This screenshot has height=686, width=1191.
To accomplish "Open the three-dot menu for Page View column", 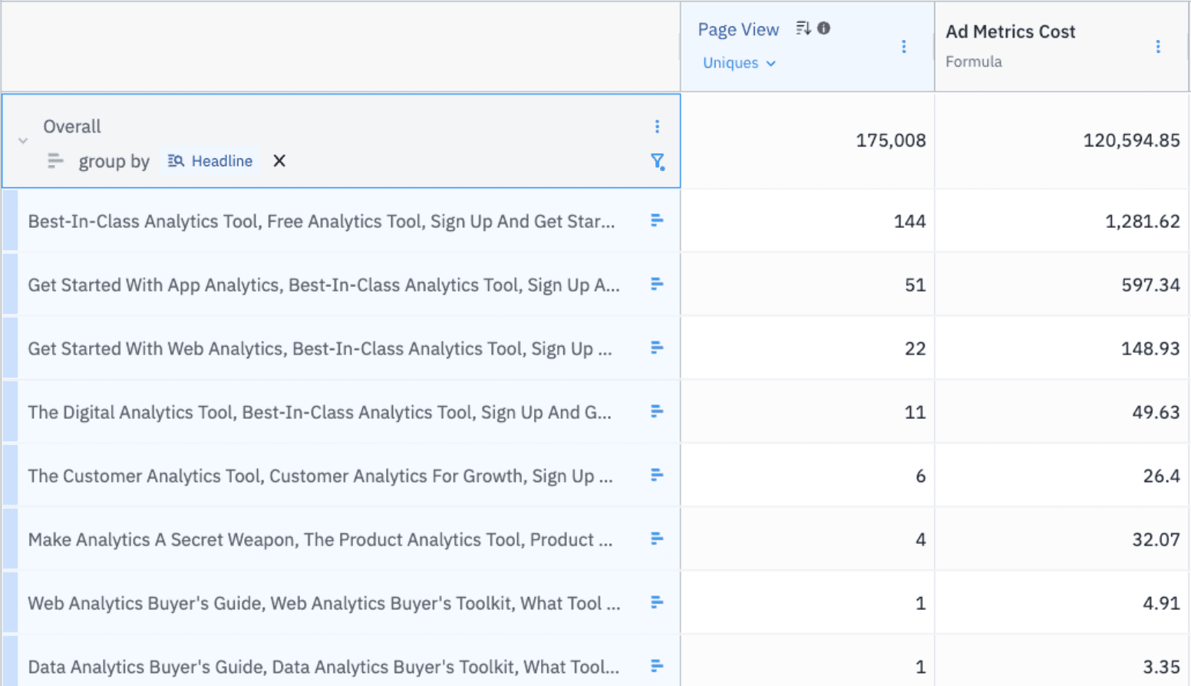I will (904, 46).
